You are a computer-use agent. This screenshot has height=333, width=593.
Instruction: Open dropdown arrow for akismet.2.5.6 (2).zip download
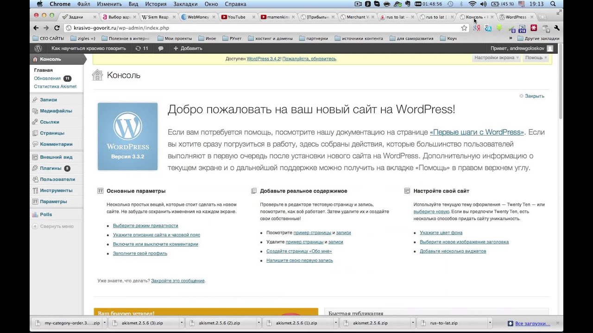point(259,323)
